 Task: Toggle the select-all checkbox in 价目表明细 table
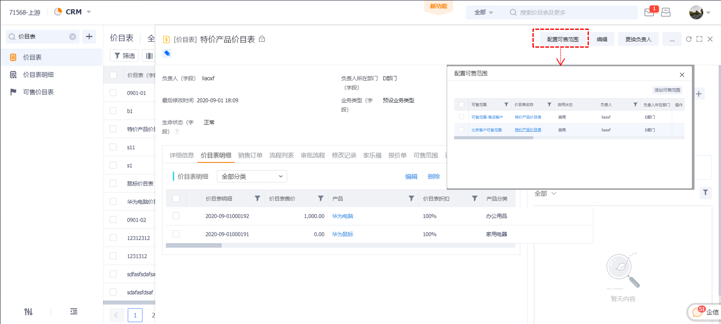click(x=176, y=198)
